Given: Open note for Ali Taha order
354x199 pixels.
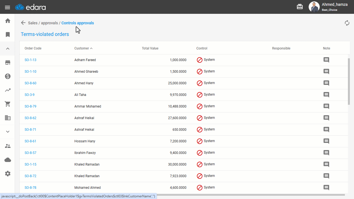Looking at the screenshot, I should [326, 95].
